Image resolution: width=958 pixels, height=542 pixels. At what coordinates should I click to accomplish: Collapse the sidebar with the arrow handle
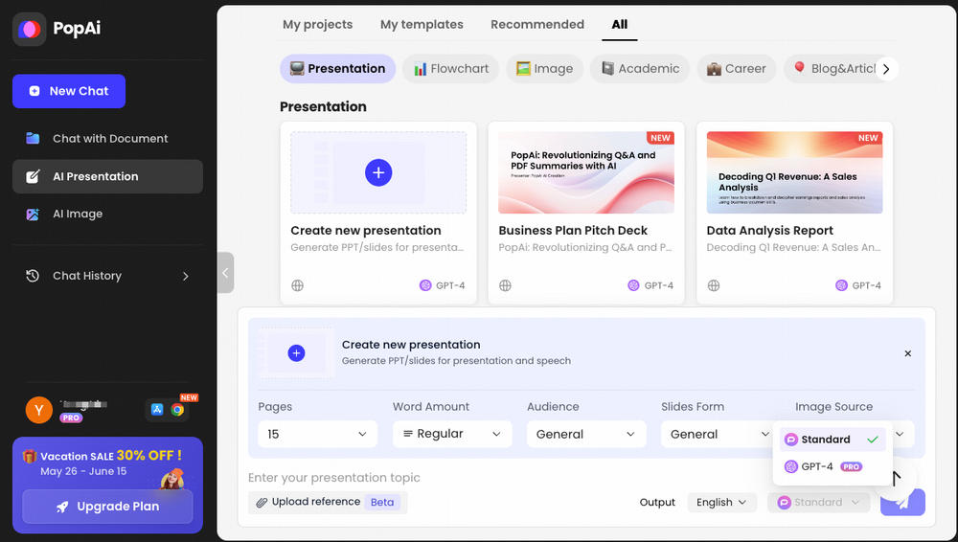tap(225, 273)
